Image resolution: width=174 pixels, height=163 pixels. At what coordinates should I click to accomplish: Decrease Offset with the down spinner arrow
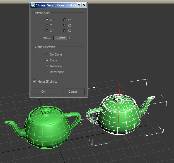(x=70, y=39)
